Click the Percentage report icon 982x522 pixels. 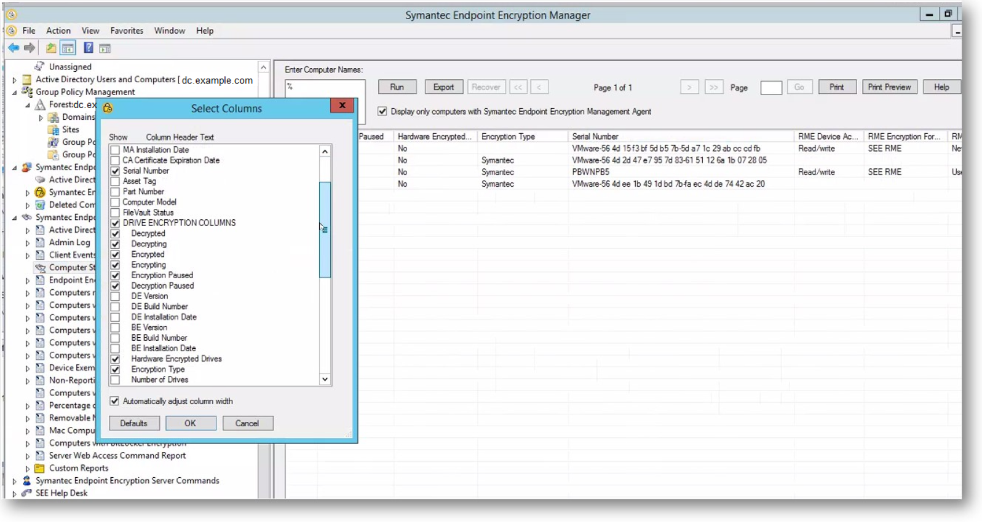click(x=40, y=405)
